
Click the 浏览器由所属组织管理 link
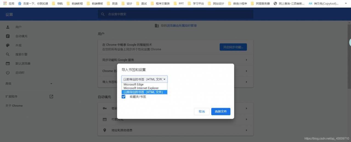(182, 25)
